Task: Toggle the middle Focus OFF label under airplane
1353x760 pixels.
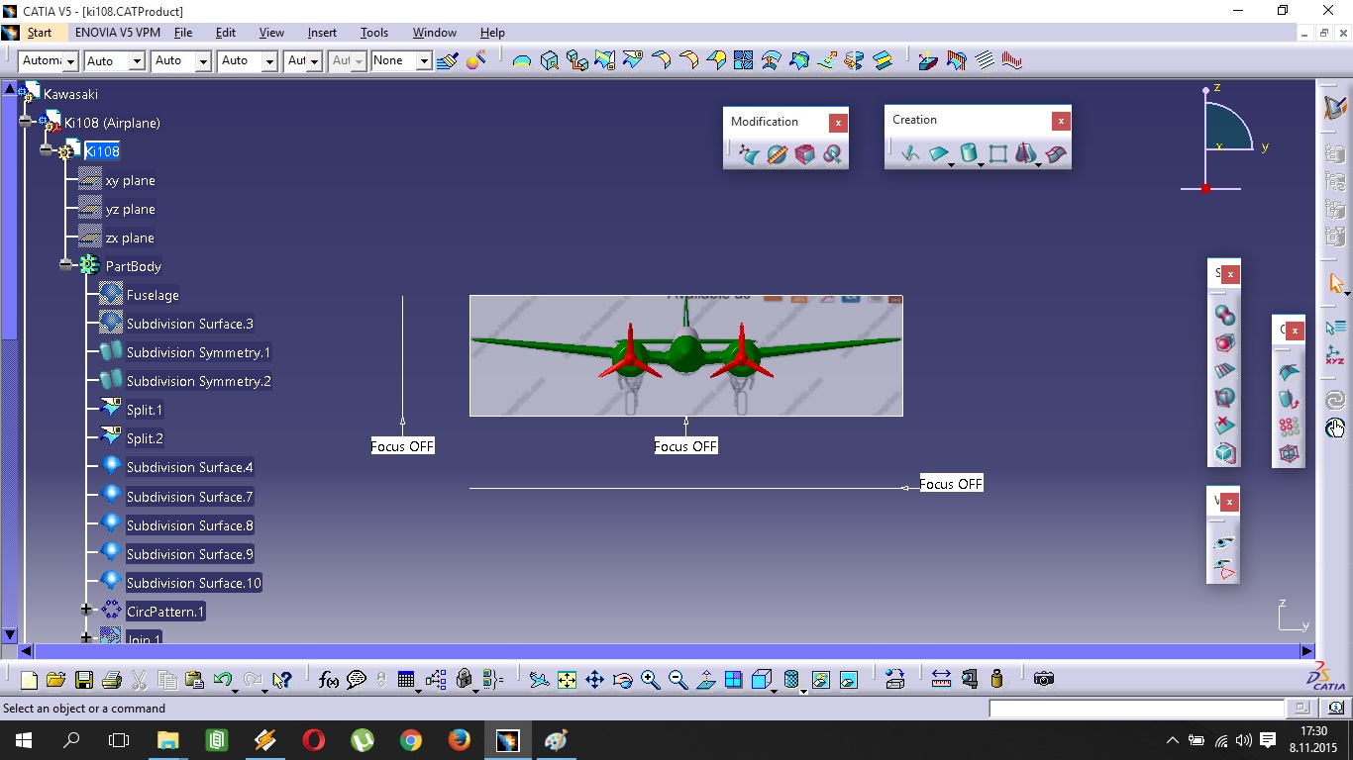Action: click(x=685, y=446)
